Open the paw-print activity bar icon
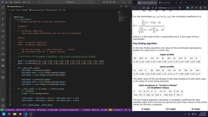This screenshot has width=208, height=117. point(3,60)
